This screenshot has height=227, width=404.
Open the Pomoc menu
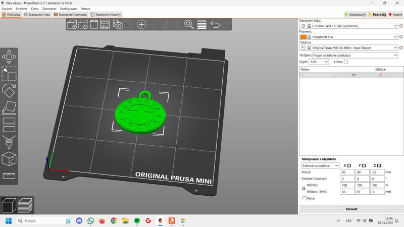pyautogui.click(x=85, y=9)
